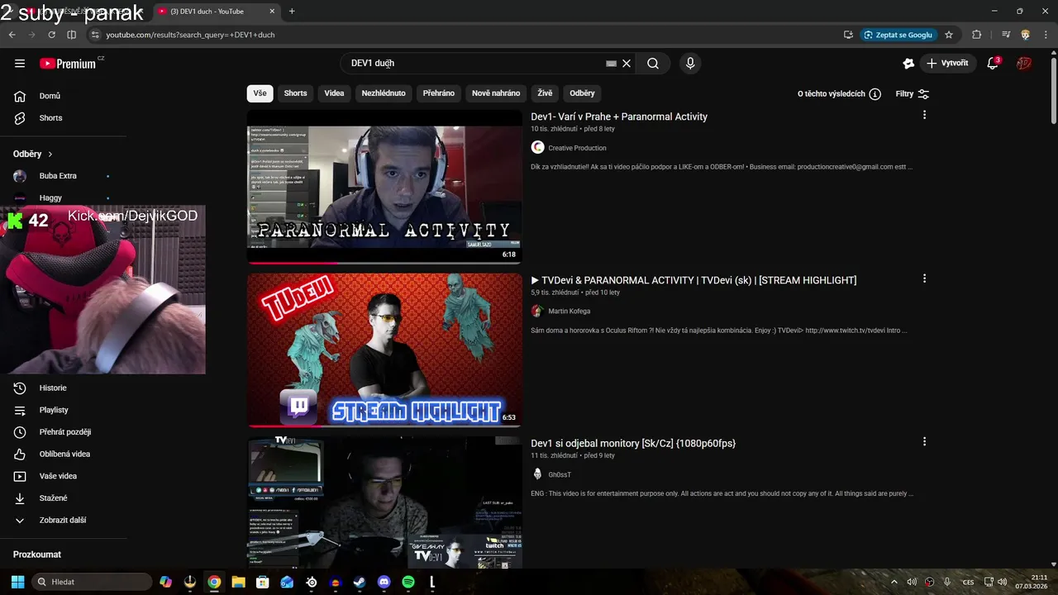Open title Dev1- Varí v Prahe + Paranormal Activity
Screen dimensions: 1058x595
click(x=619, y=117)
